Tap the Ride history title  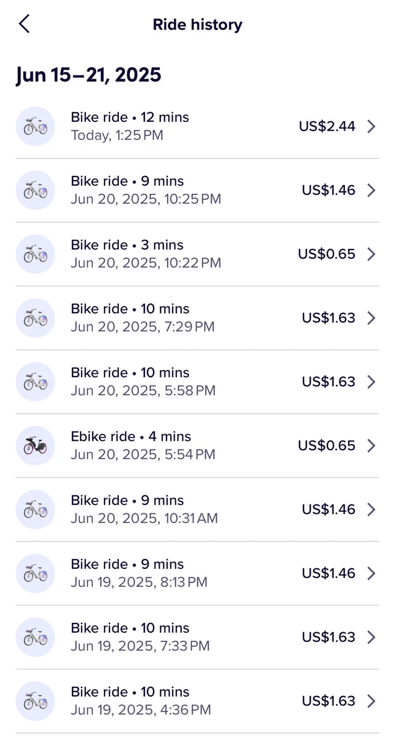pos(197,25)
